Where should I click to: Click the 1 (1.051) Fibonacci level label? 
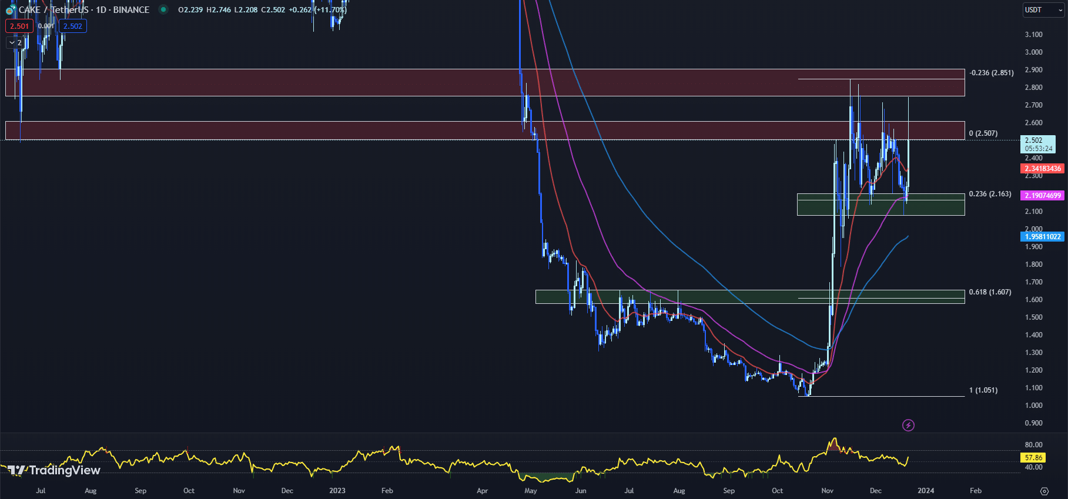[x=983, y=390]
